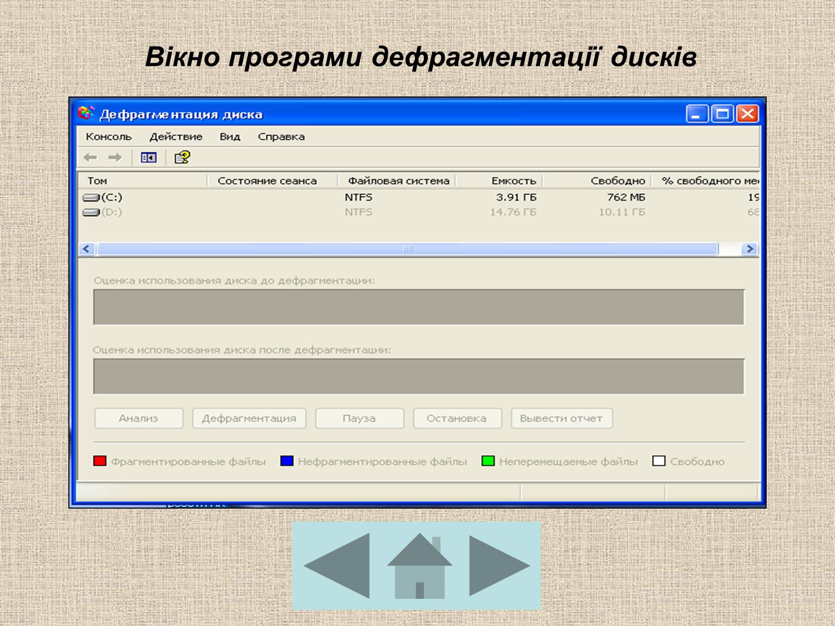Open the Действие menu
Screen dimensions: 835x626
point(176,137)
